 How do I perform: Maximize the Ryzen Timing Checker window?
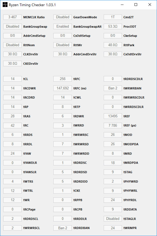click(x=136, y=5)
